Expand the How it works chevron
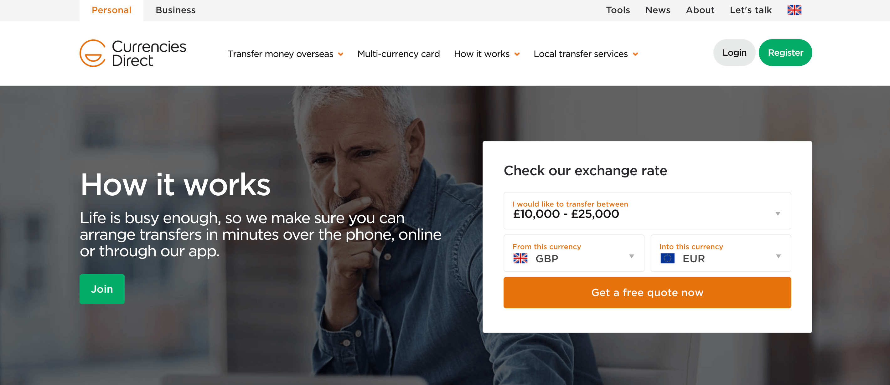Screen dimensions: 890x385 [x=517, y=54]
